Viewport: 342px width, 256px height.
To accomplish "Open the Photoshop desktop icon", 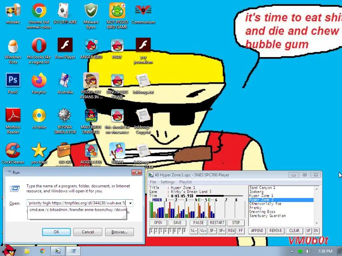I will 13,80.
